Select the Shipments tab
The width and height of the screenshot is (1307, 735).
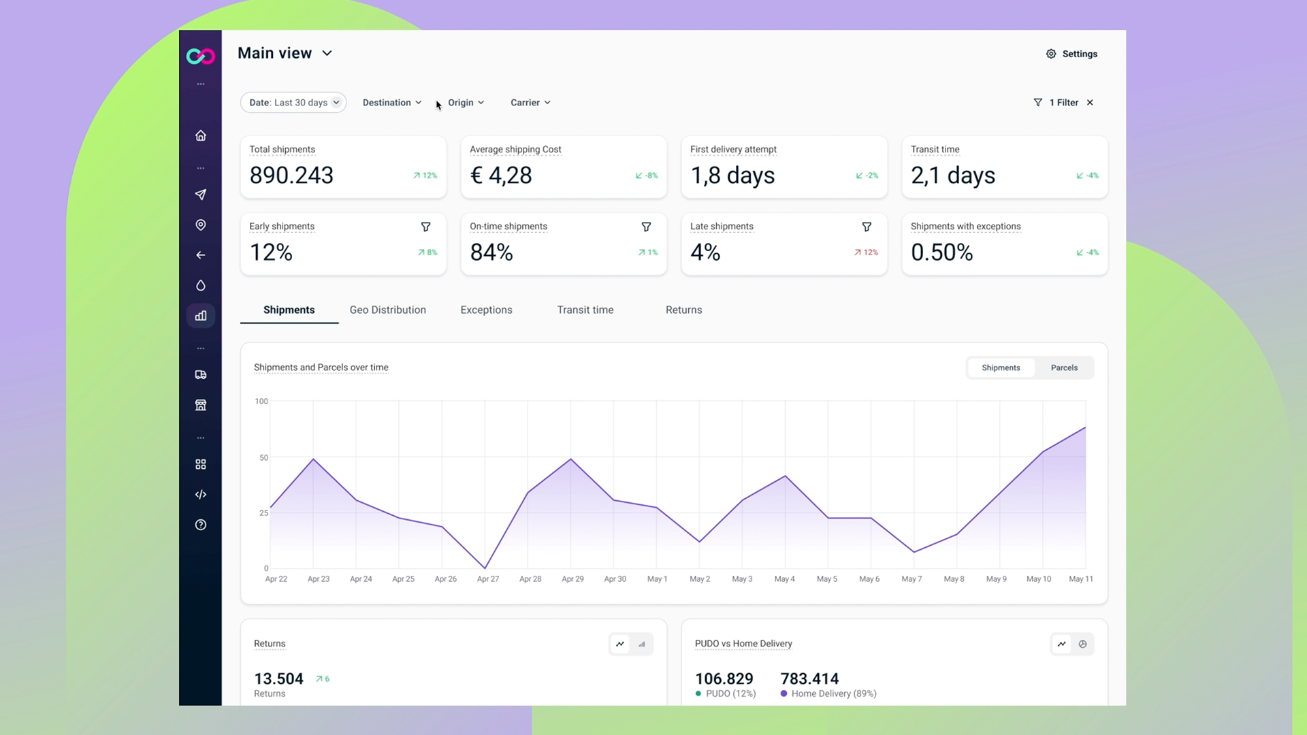coord(289,310)
